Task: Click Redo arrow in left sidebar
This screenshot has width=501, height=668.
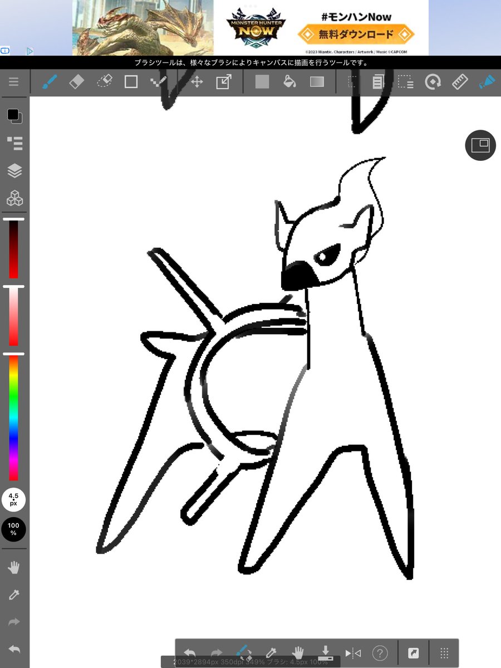Action: click(14, 622)
